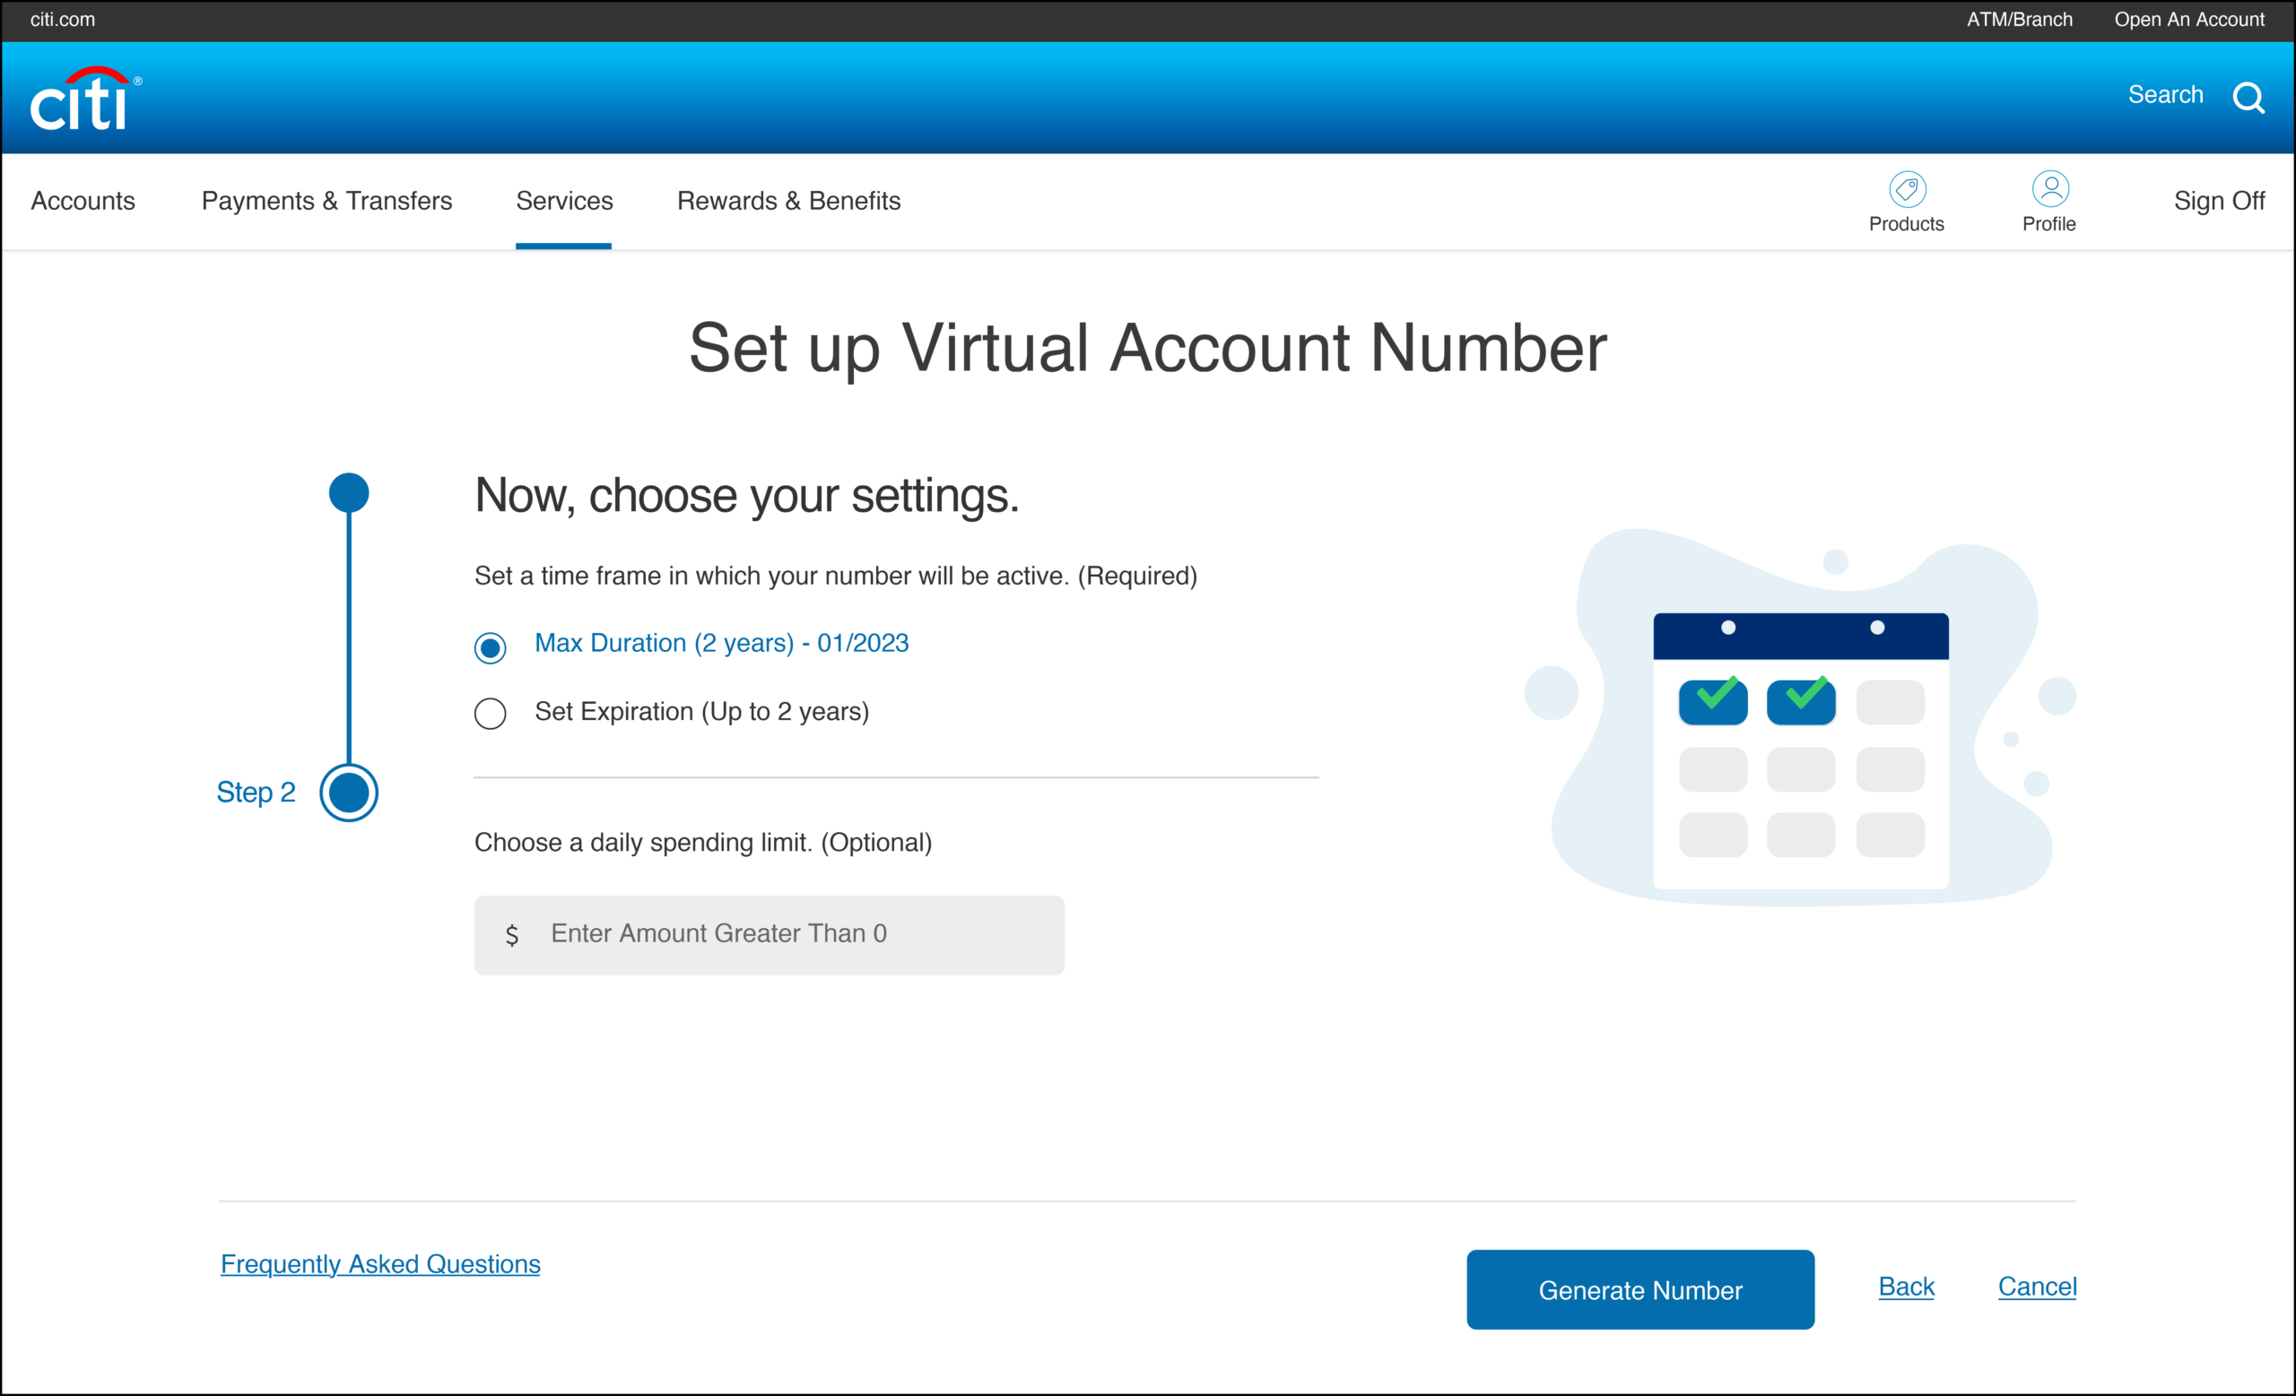
Task: Click the search magnifier icon
Action: tap(2248, 97)
